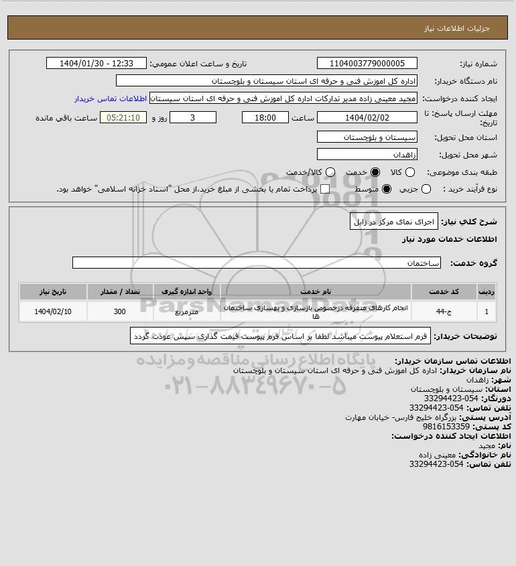Select the خدمت radio button
Image resolution: width=516 pixels, height=566 pixels.
click(x=375, y=173)
